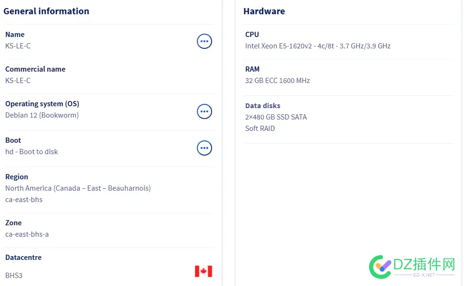Click the North America region description
The width and height of the screenshot is (464, 286).
pyautogui.click(x=78, y=188)
